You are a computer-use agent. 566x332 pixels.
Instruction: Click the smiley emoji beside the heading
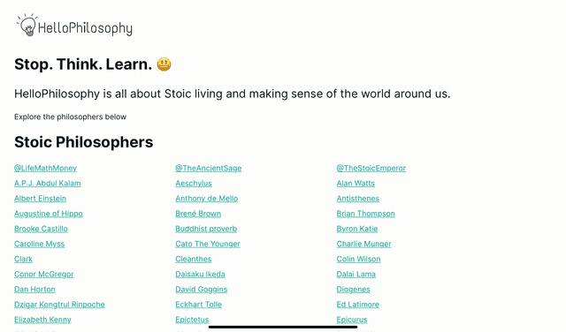[164, 64]
